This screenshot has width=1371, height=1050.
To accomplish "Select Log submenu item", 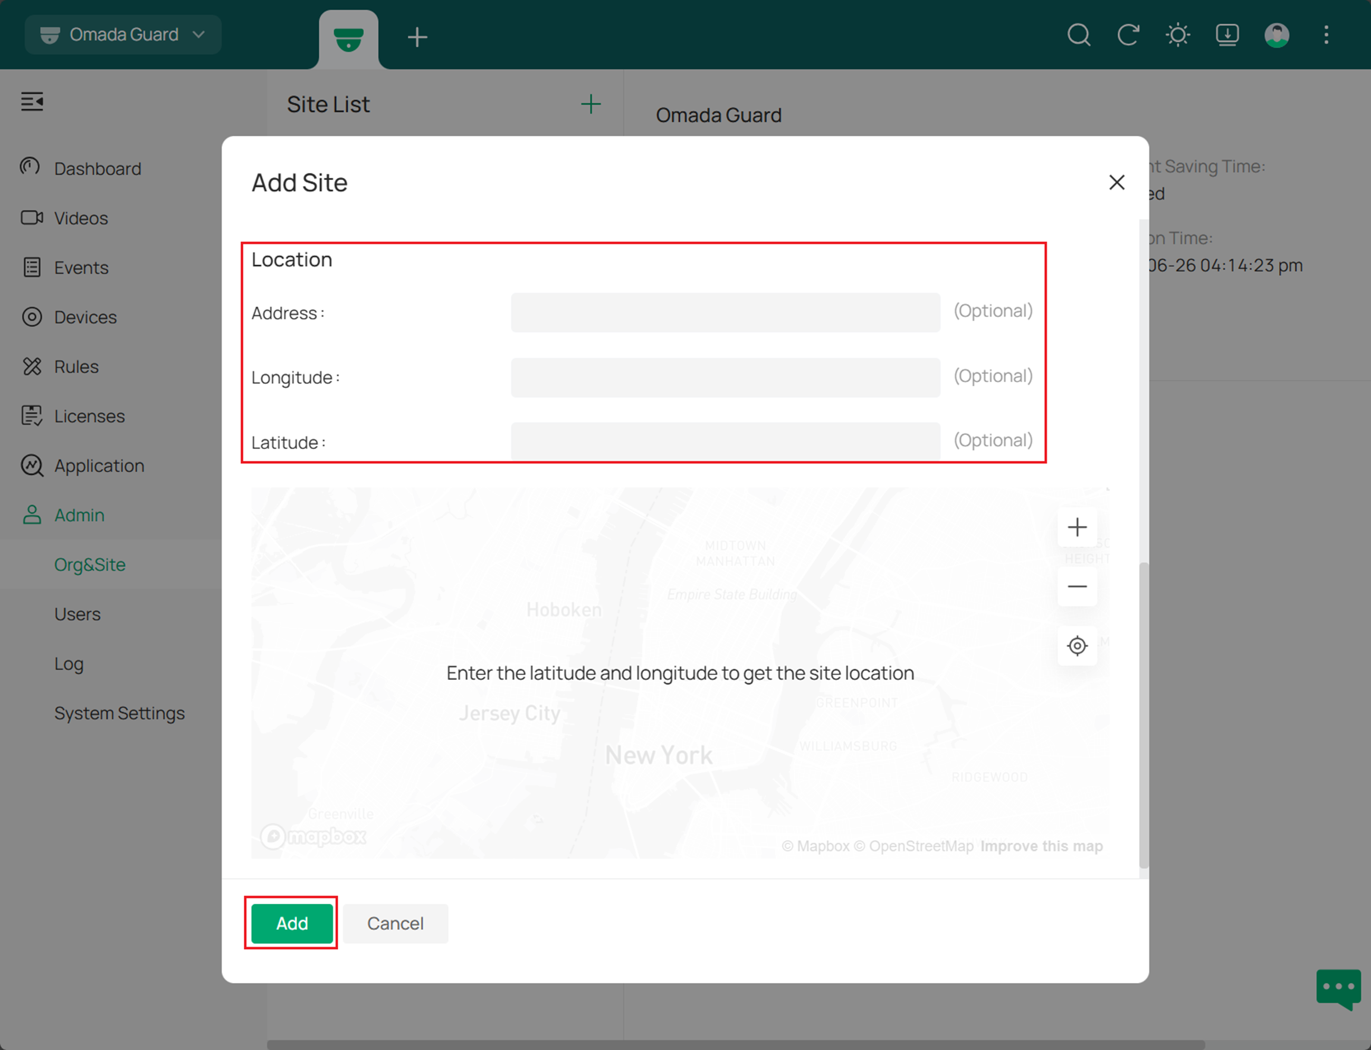I will (69, 663).
